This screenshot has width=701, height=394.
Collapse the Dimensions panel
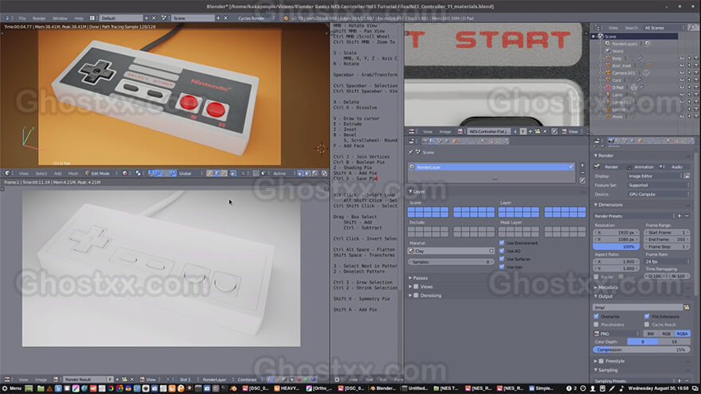(x=610, y=205)
